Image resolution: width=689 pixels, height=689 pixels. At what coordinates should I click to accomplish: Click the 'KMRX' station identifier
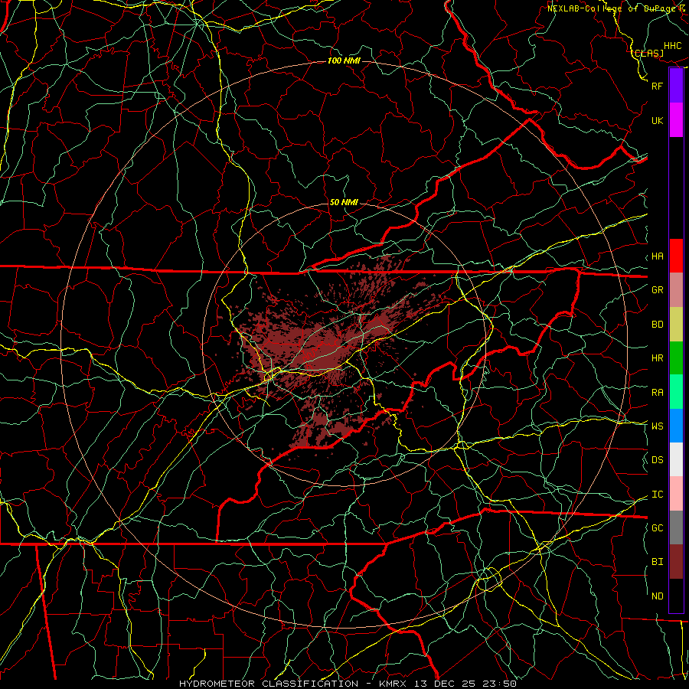point(393,684)
